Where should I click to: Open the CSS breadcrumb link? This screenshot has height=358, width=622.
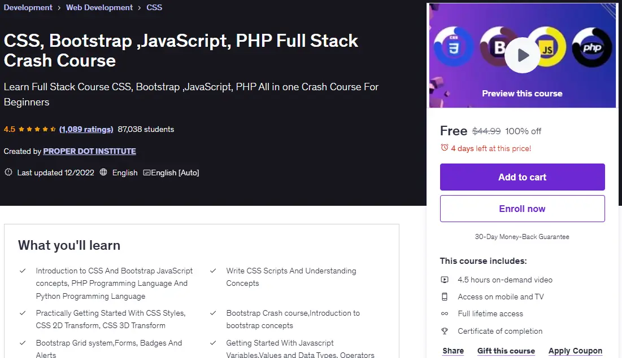point(154,7)
